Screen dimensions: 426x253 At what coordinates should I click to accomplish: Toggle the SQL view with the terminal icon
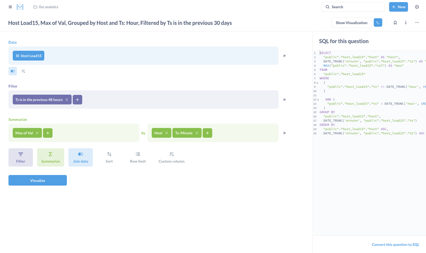(378, 22)
